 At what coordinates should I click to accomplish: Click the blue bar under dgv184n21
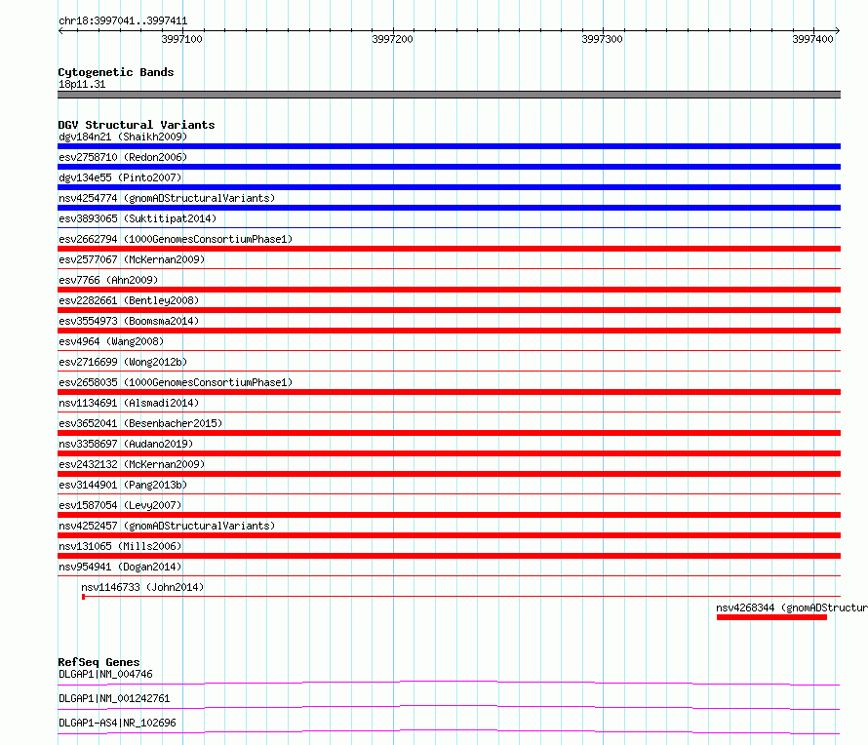click(x=449, y=146)
